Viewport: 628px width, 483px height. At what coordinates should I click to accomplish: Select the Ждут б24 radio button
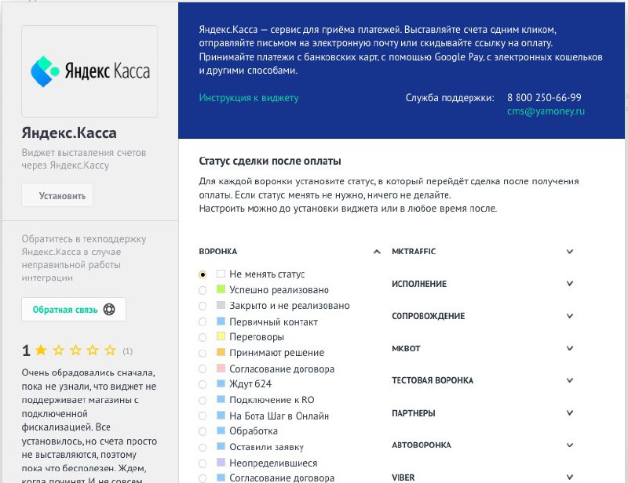tap(203, 384)
